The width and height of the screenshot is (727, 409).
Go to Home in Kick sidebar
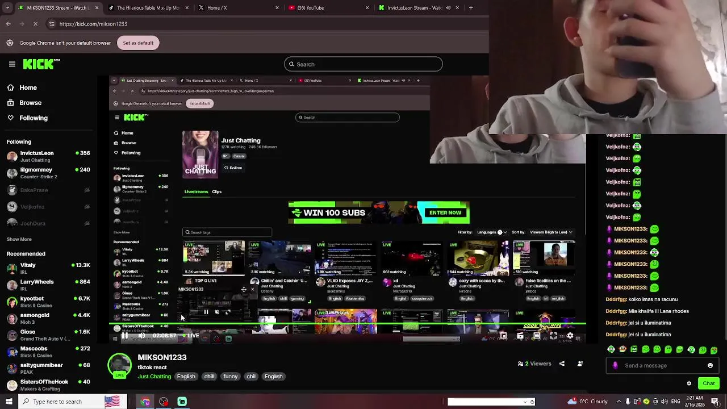22,87
